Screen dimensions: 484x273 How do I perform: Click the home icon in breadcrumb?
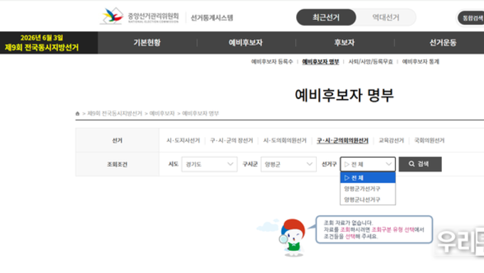pos(78,113)
